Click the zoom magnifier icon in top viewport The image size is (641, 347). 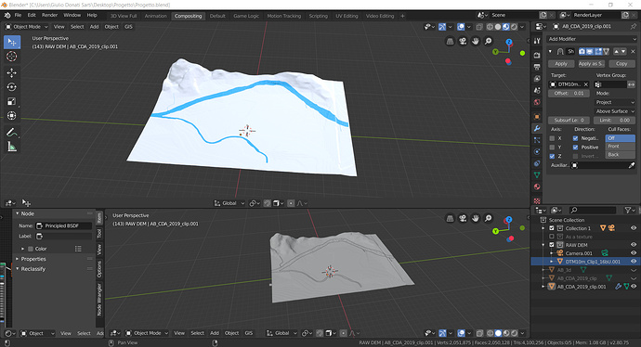[x=488, y=41]
